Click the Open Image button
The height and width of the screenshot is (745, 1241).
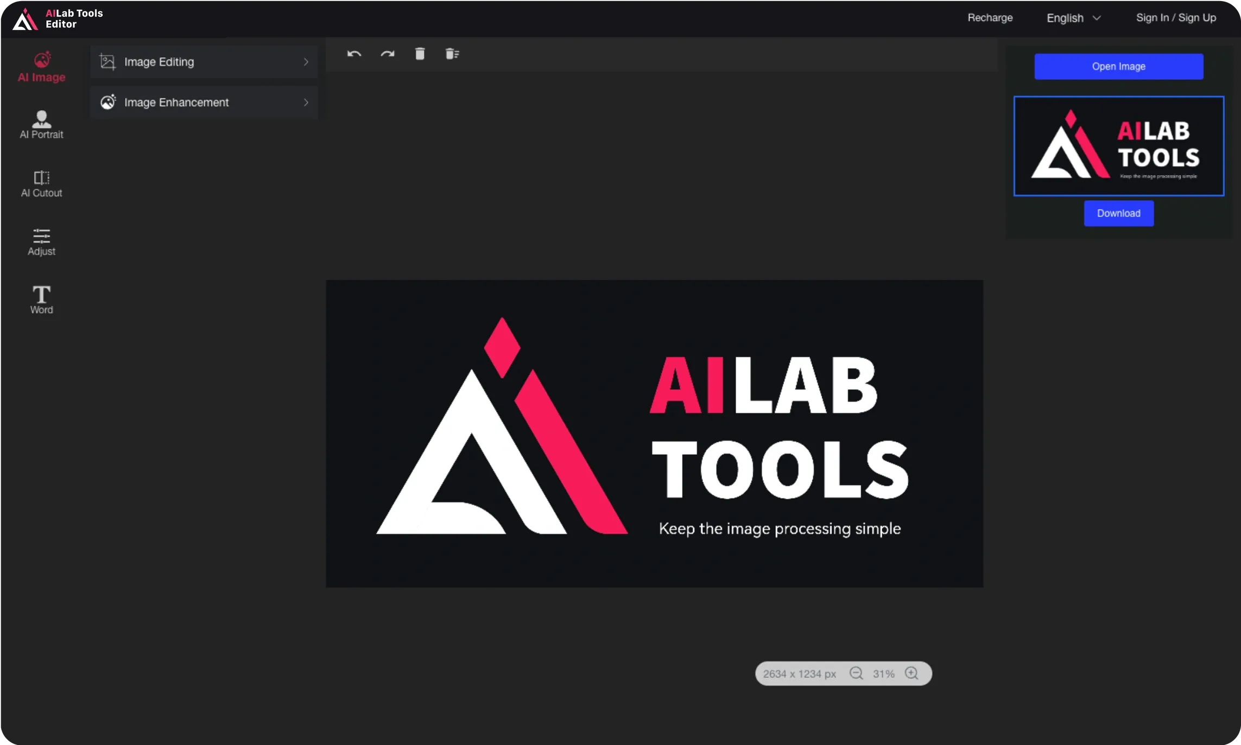coord(1118,66)
